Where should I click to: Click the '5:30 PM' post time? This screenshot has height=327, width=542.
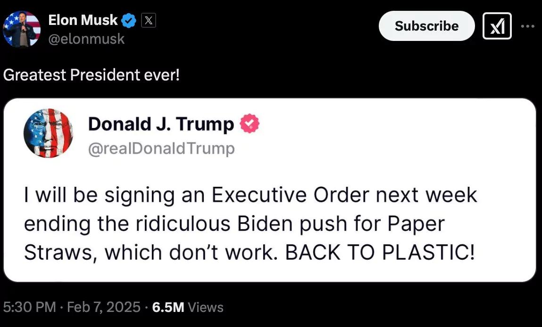(29, 307)
